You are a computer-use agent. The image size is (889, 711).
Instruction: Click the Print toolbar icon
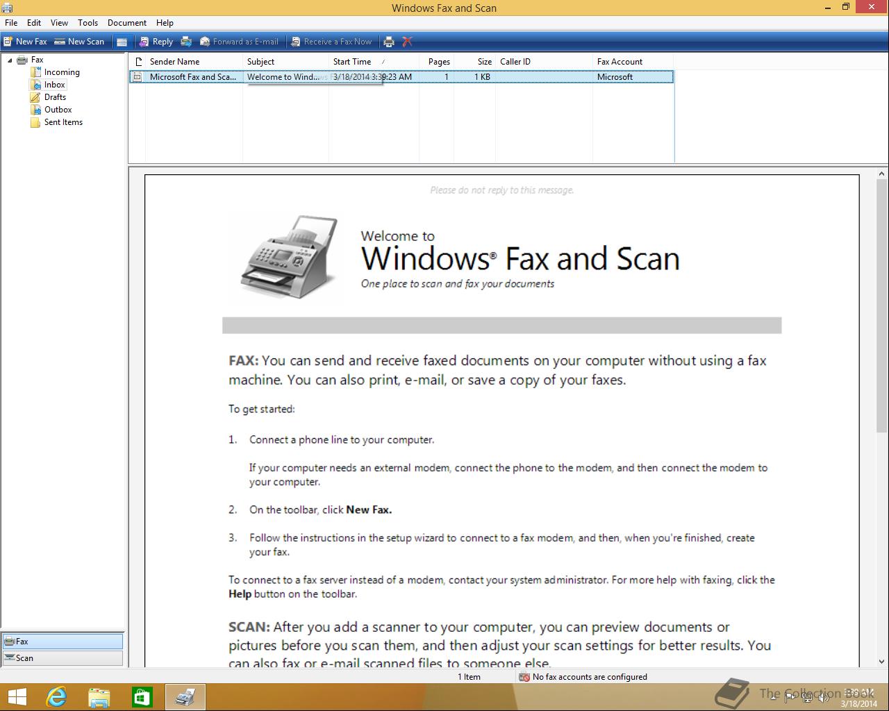pyautogui.click(x=389, y=42)
